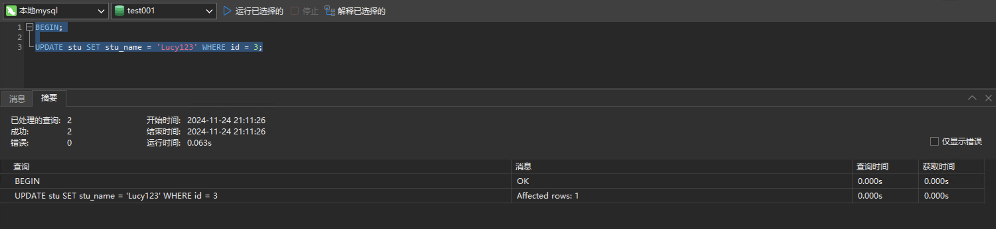Open the test001 database dropdown arrow

209,11
